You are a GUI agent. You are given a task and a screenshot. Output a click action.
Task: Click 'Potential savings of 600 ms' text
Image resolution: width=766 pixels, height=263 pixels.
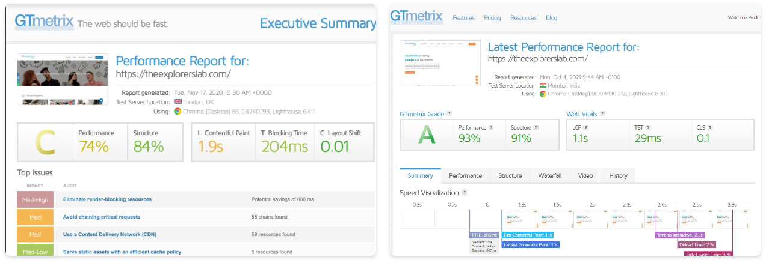tap(283, 199)
